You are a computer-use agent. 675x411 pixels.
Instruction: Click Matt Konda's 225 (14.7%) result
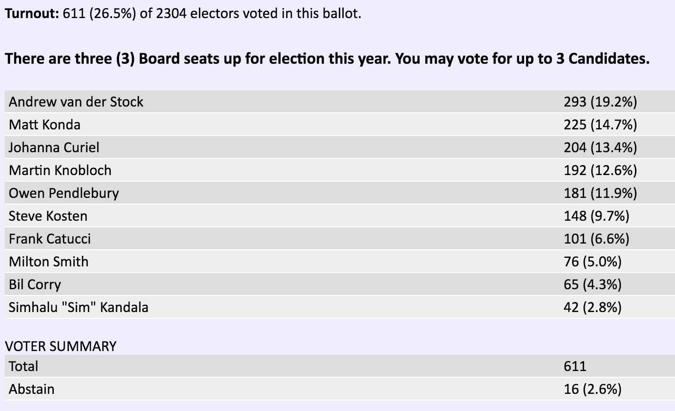point(600,125)
